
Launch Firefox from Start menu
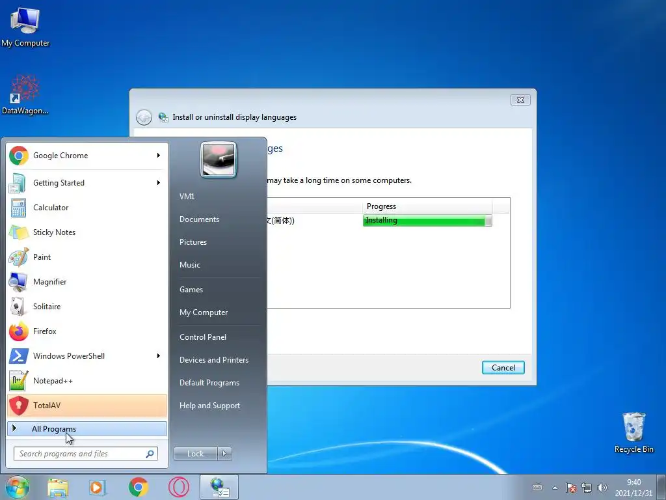click(87, 331)
